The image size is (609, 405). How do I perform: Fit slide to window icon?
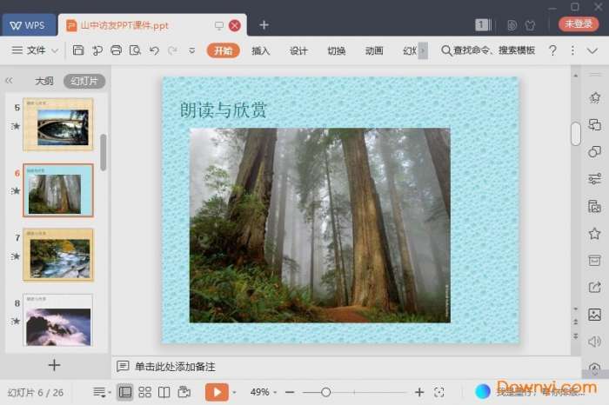click(x=439, y=392)
